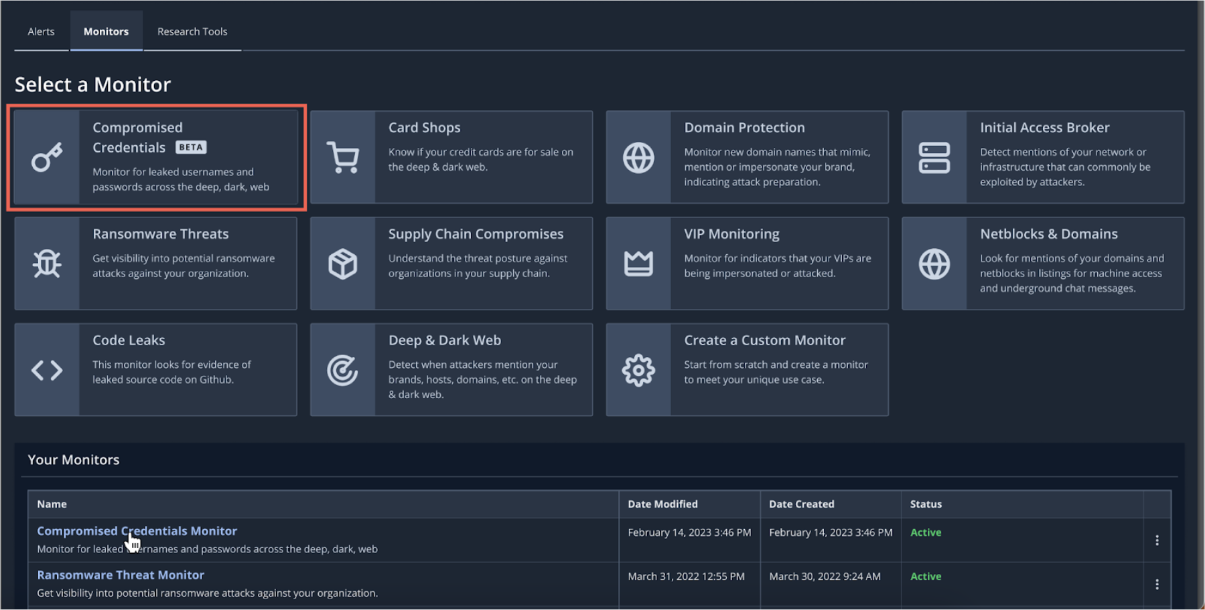Switch to the Alerts tab
1205x610 pixels.
41,31
